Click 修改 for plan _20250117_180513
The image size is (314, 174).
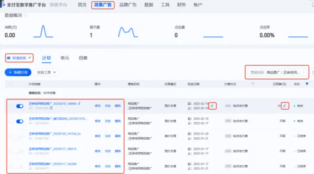tap(97, 151)
